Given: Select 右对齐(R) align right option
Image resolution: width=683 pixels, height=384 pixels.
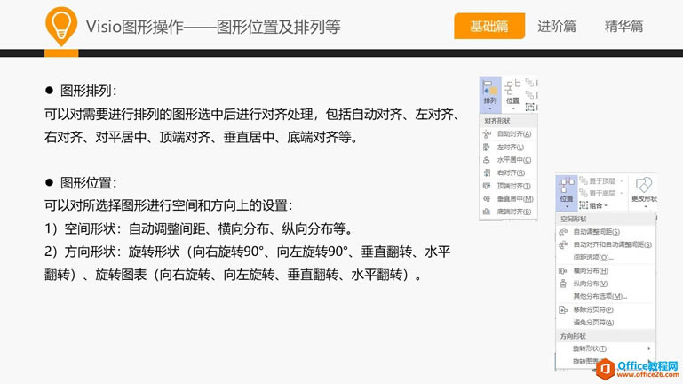Looking at the screenshot, I should point(507,172).
